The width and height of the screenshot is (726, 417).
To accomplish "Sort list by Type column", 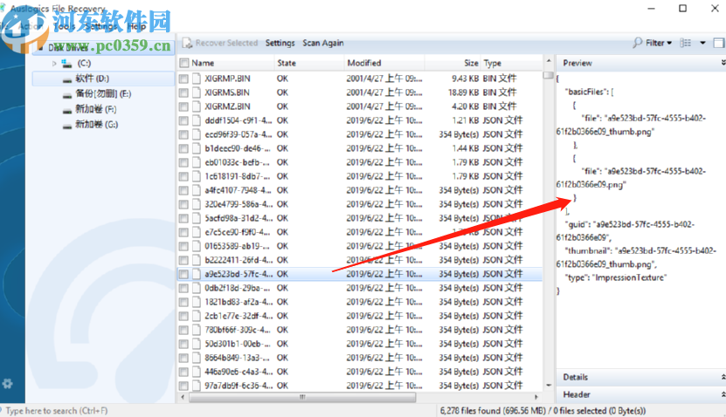I will click(493, 63).
